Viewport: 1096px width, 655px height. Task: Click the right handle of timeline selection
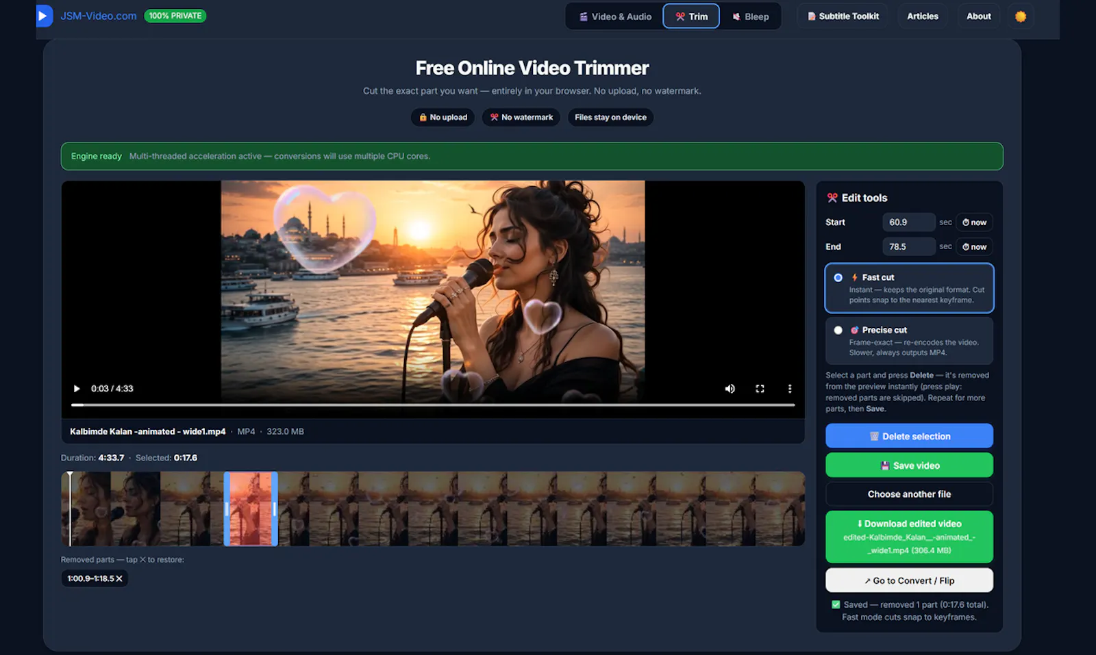(275, 509)
